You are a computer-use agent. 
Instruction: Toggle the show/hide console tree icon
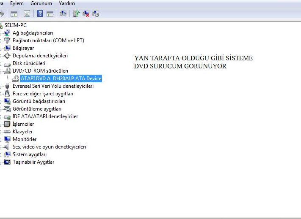click(14, 14)
